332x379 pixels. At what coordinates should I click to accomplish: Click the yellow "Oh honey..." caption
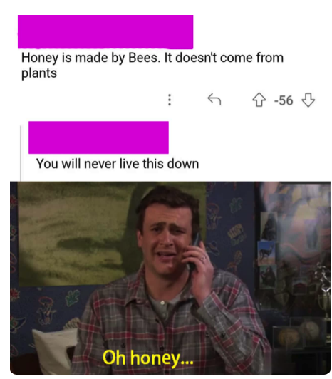coord(147,358)
